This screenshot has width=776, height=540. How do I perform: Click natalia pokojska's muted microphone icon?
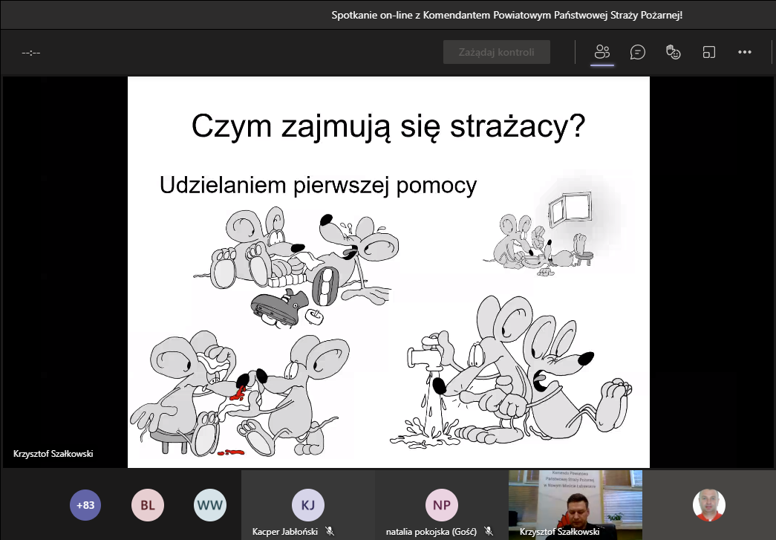tap(489, 531)
